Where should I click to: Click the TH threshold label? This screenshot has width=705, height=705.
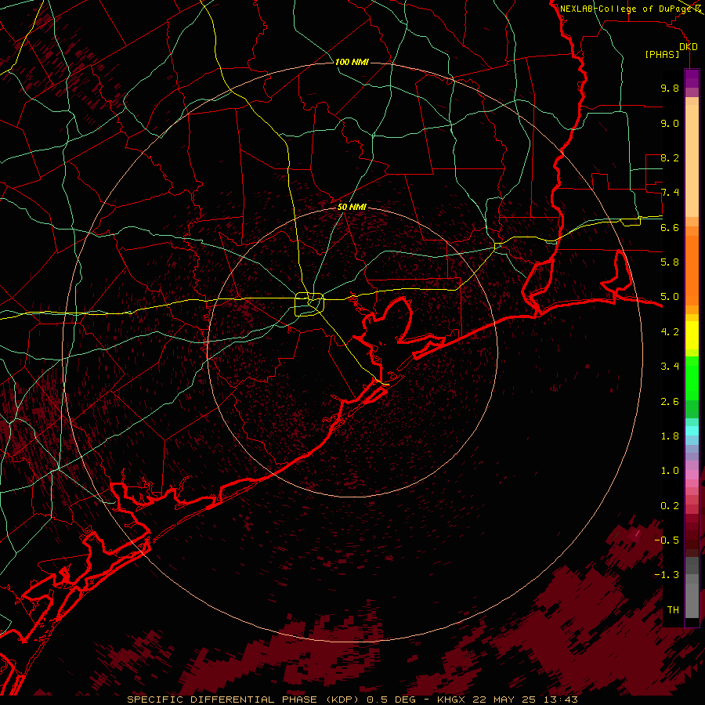pyautogui.click(x=673, y=610)
